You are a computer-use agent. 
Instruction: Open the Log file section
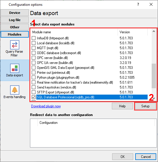[x=15, y=20]
